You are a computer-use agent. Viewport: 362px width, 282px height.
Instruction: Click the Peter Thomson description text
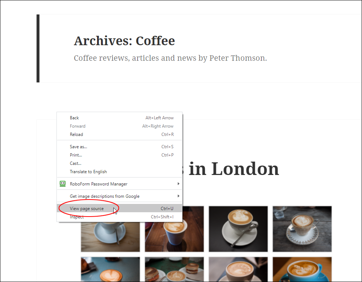(x=170, y=58)
